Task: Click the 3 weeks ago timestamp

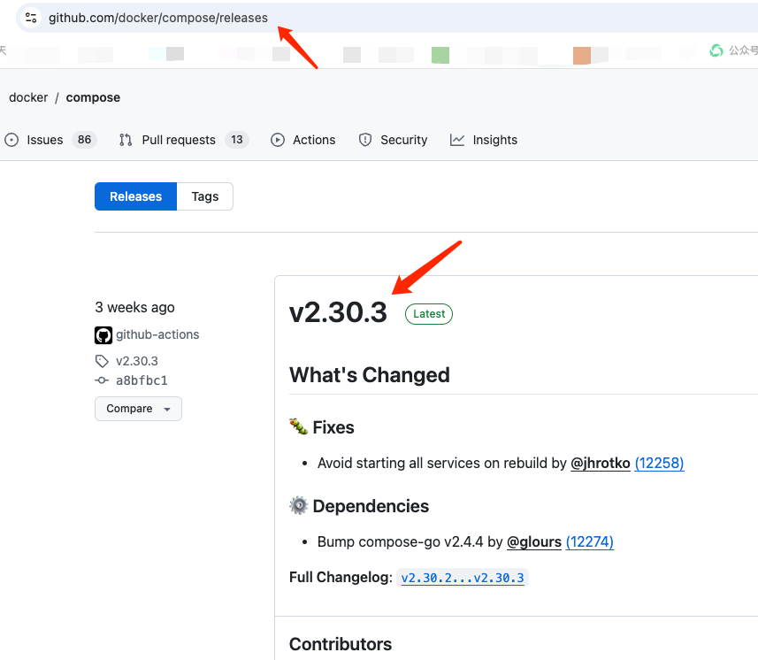Action: 134,307
